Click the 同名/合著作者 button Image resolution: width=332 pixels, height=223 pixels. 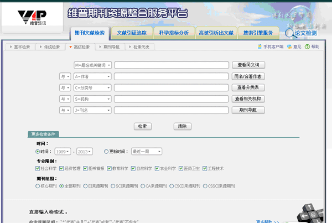248,76
